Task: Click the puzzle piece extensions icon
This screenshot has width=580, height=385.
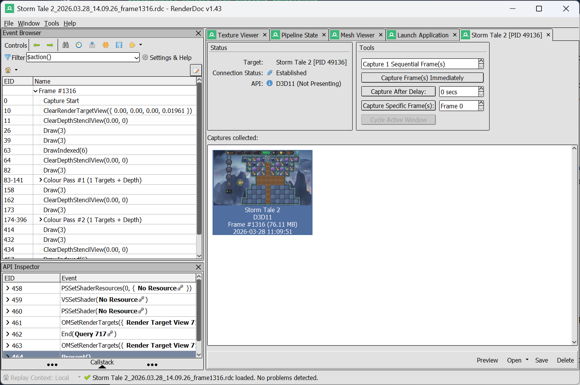Action: click(x=132, y=45)
